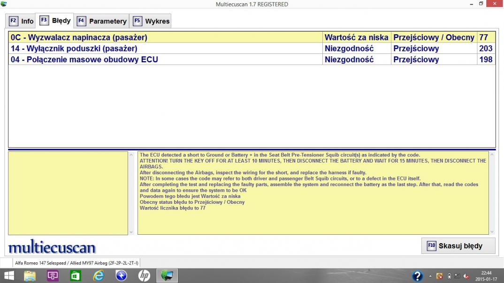
Task: Click the blue help question mark icon
Action: [417, 276]
